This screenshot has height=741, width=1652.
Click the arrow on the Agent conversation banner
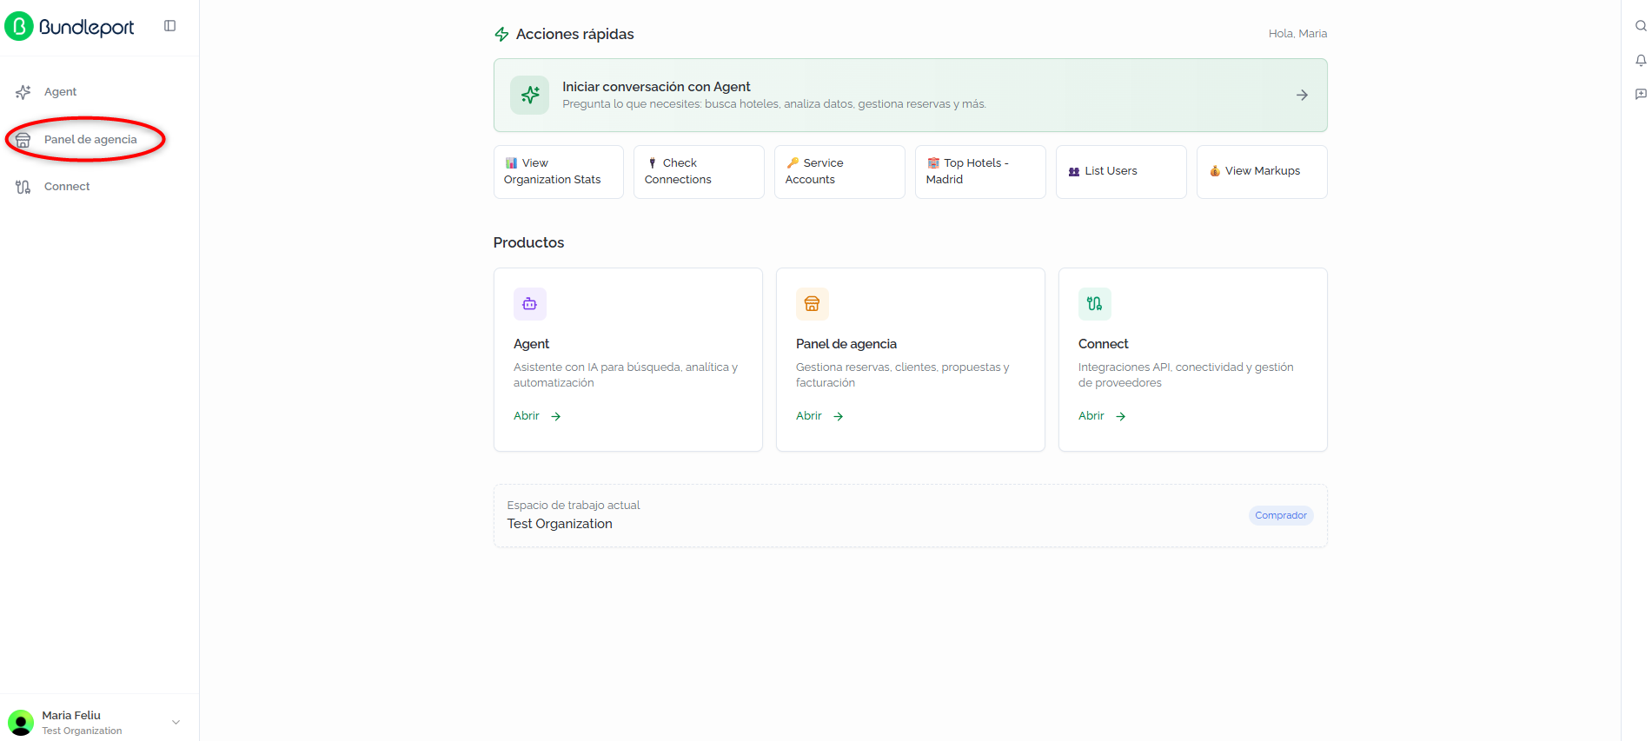1302,96
